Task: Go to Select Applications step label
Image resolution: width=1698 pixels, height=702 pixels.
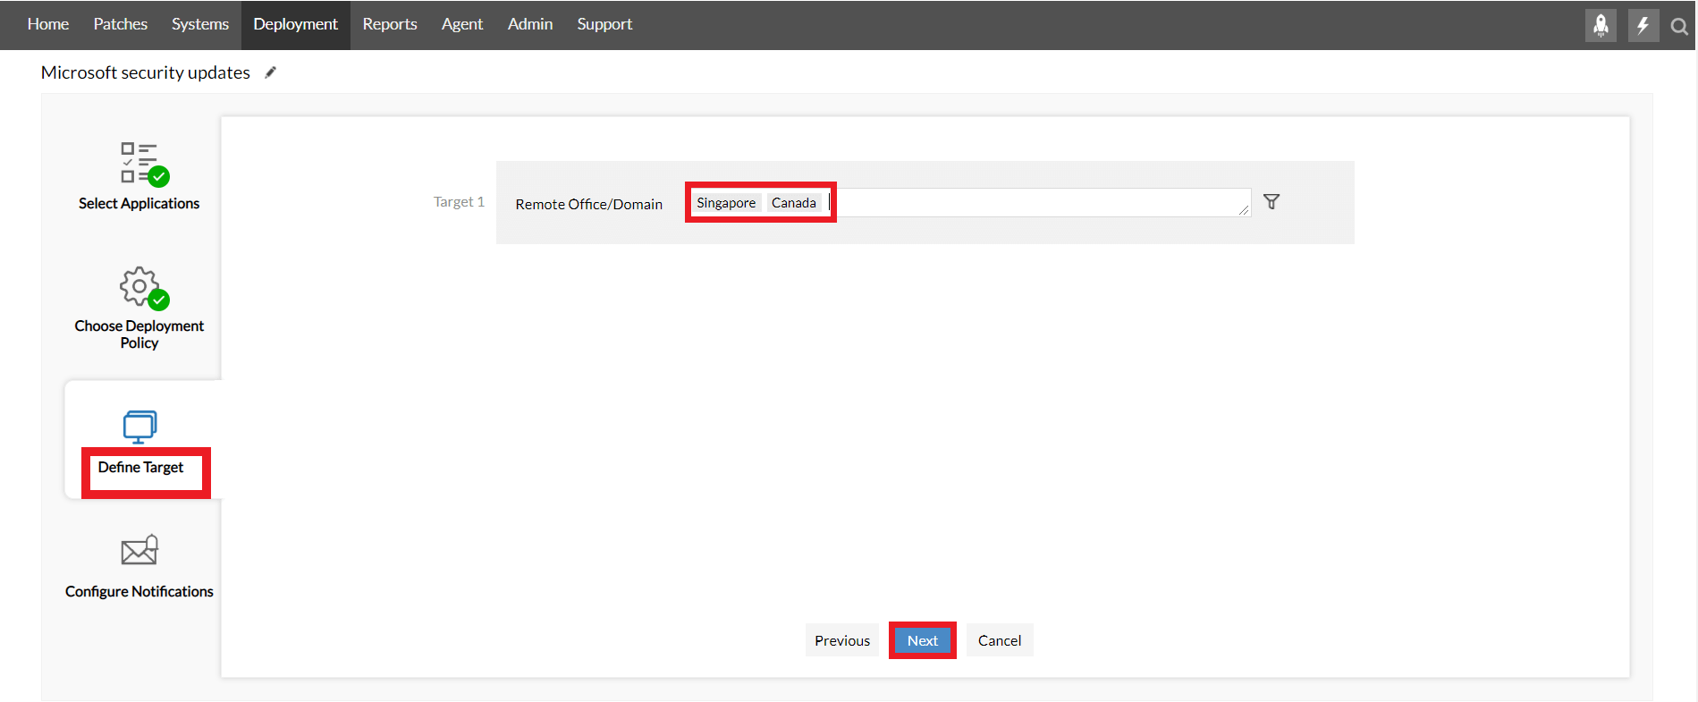Action: 139,203
